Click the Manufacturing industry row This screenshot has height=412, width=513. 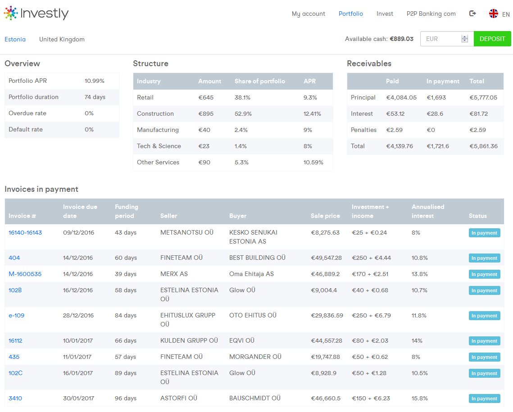pyautogui.click(x=233, y=130)
